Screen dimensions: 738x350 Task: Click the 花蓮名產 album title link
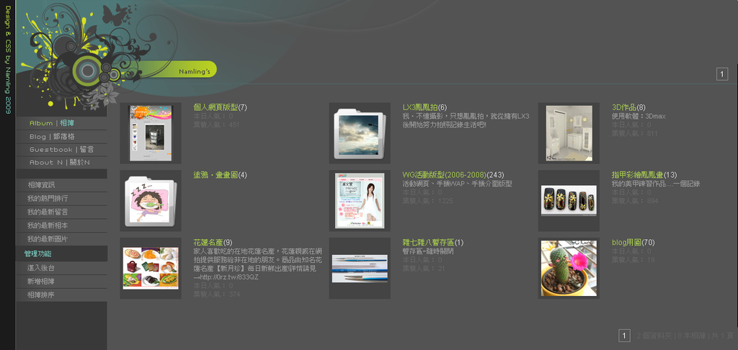[208, 242]
